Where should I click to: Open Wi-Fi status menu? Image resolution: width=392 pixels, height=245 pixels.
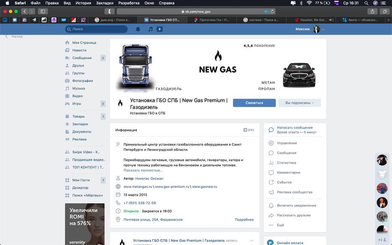[x=309, y=3]
